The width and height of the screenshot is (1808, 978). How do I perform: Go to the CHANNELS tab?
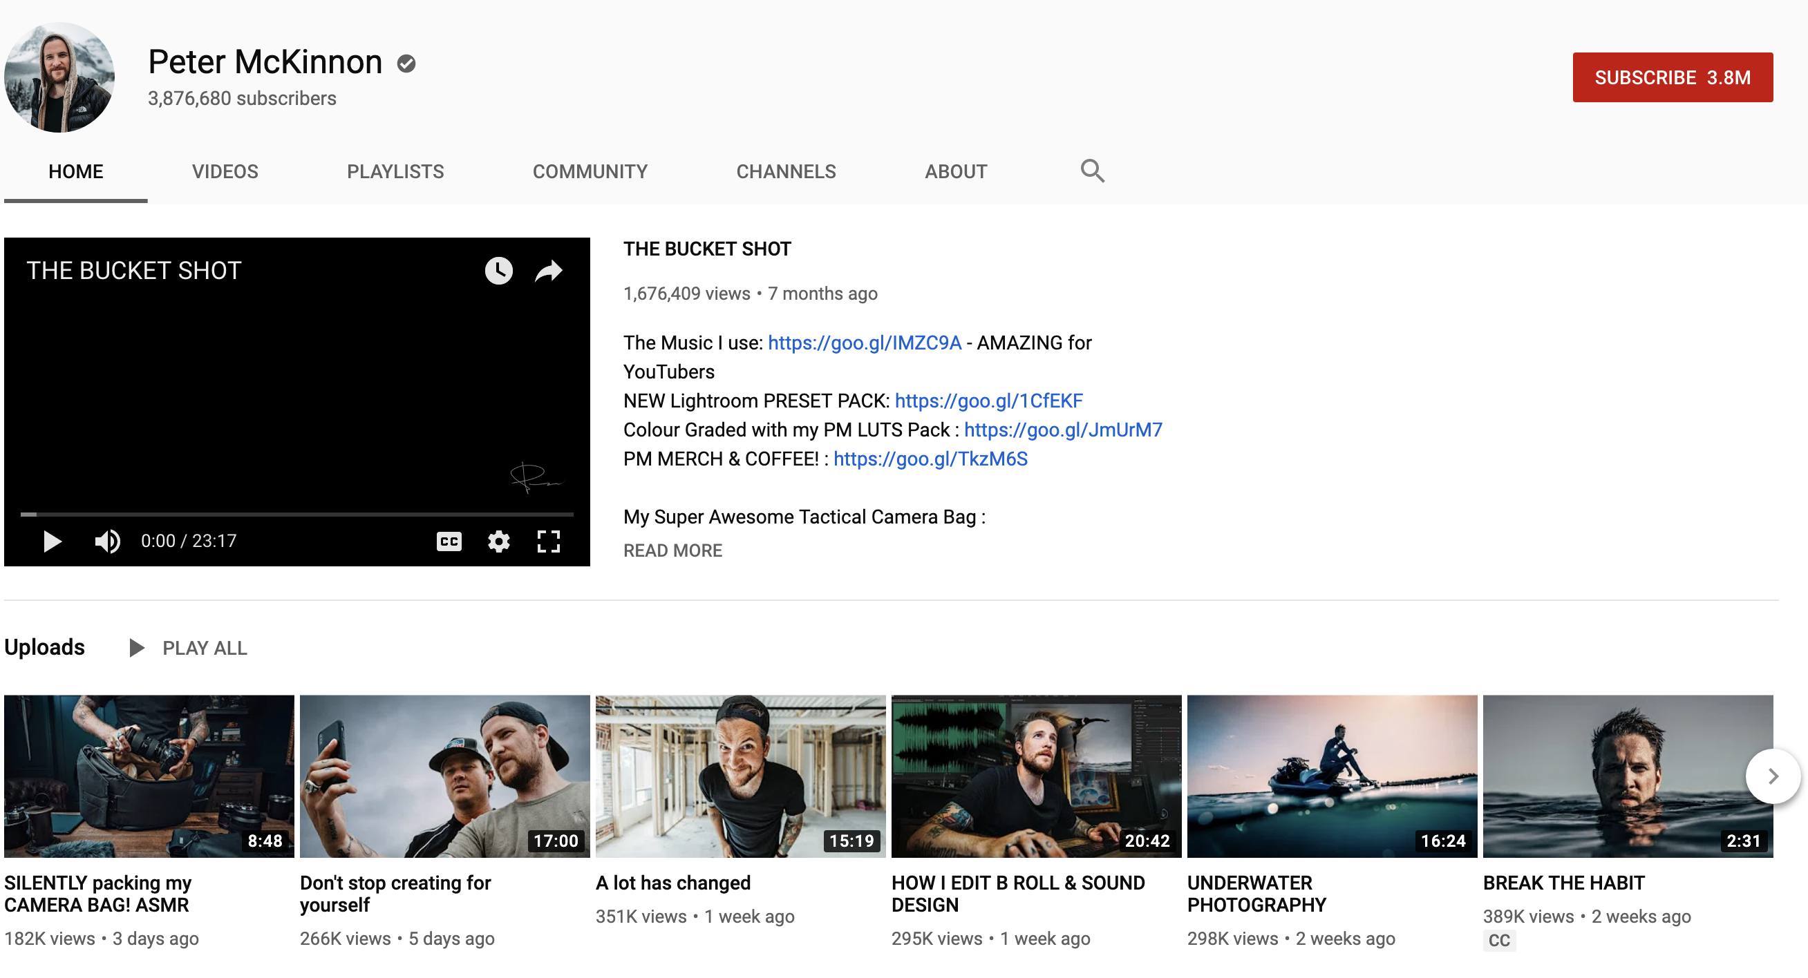coord(786,172)
